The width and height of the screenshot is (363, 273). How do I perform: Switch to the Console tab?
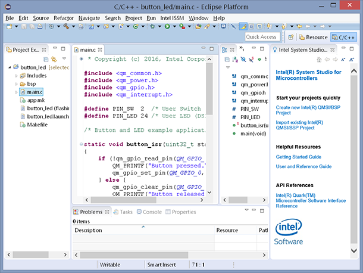(152, 212)
